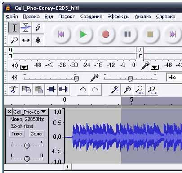Screen dimensions: 182x173
Task: Pick the Multi-tool asterisk icon
Action: (x=38, y=40)
